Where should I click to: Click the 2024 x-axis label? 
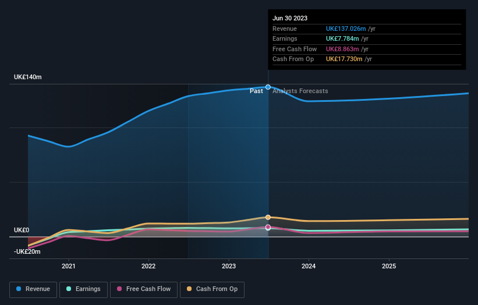click(309, 266)
